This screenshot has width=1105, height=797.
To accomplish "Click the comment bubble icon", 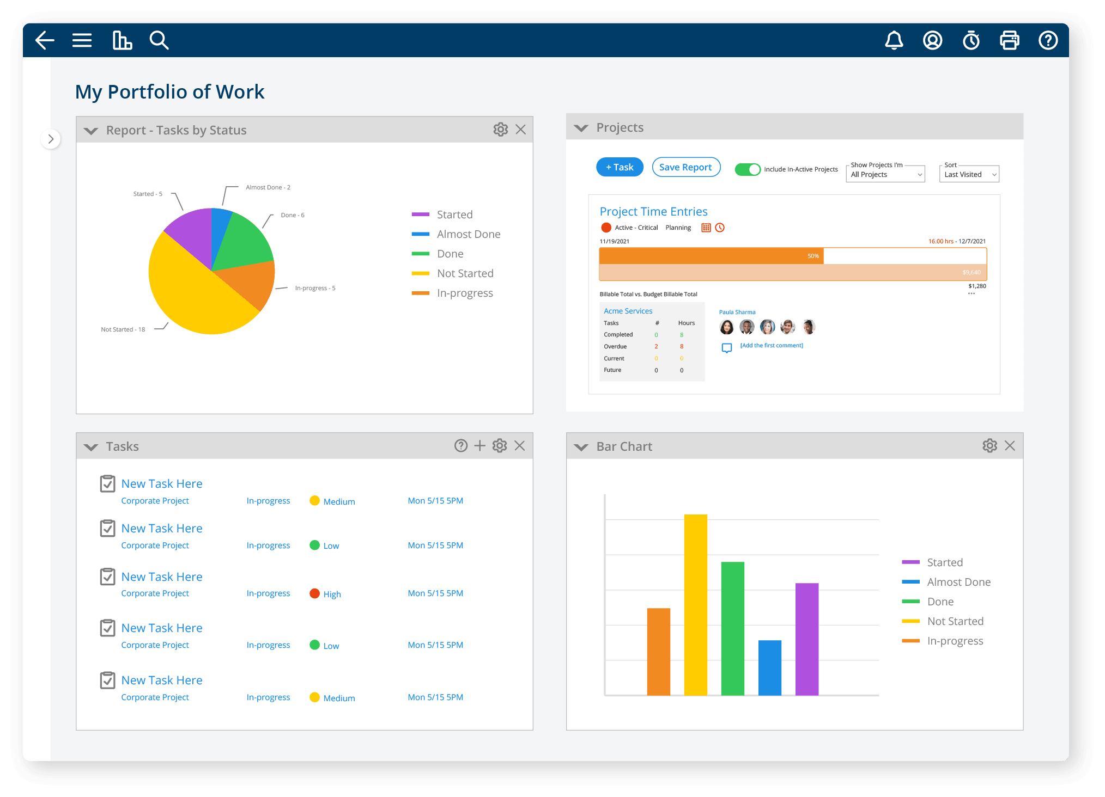I will pos(727,348).
